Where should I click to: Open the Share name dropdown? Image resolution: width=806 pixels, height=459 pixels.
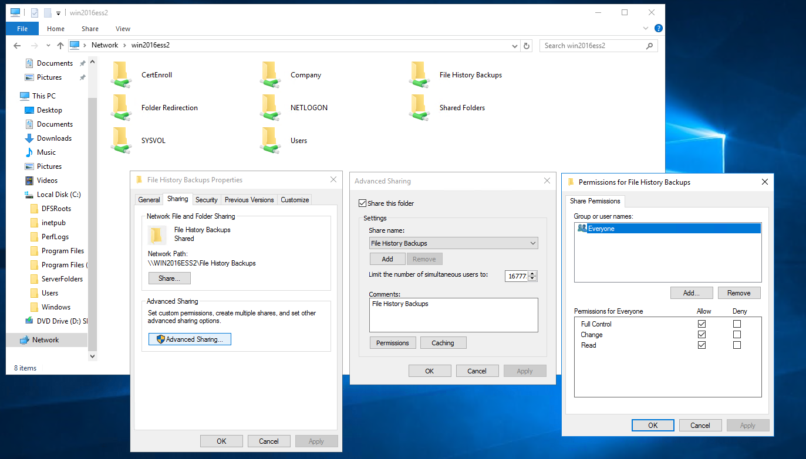pos(533,243)
